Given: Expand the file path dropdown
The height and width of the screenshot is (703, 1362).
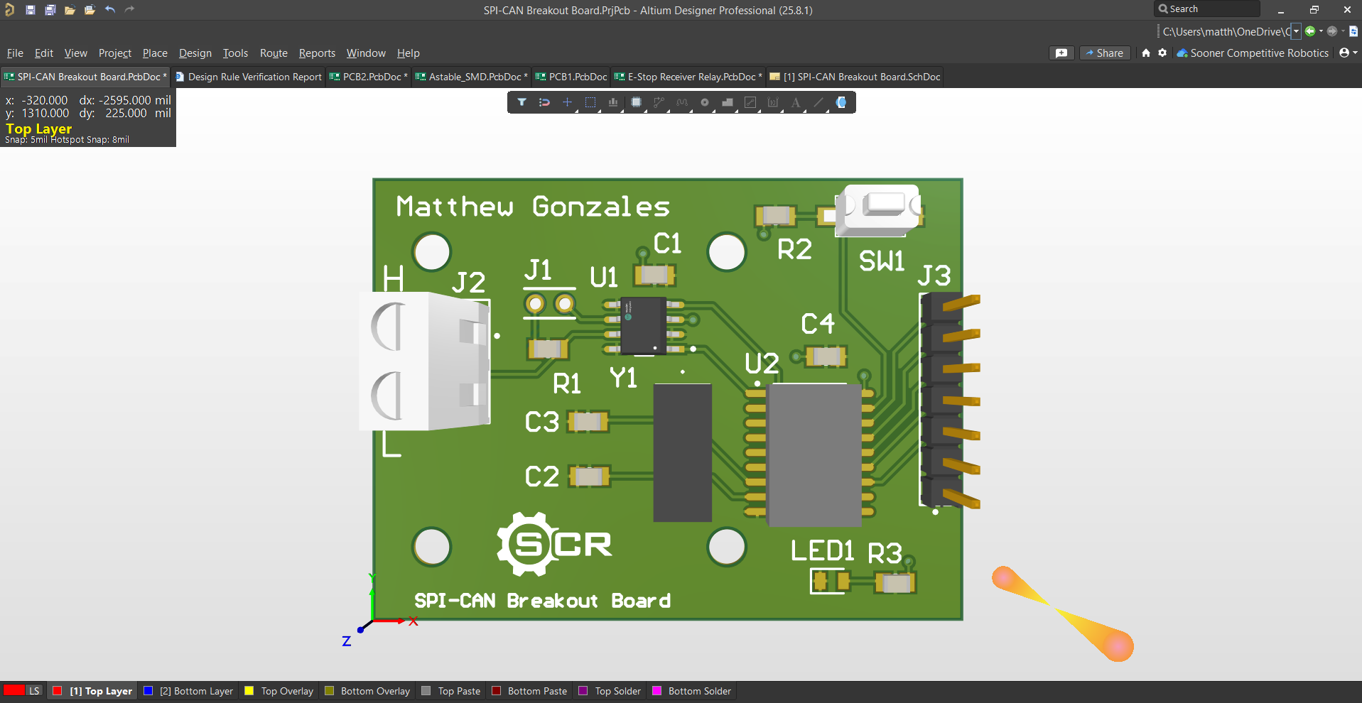Looking at the screenshot, I should tap(1297, 31).
